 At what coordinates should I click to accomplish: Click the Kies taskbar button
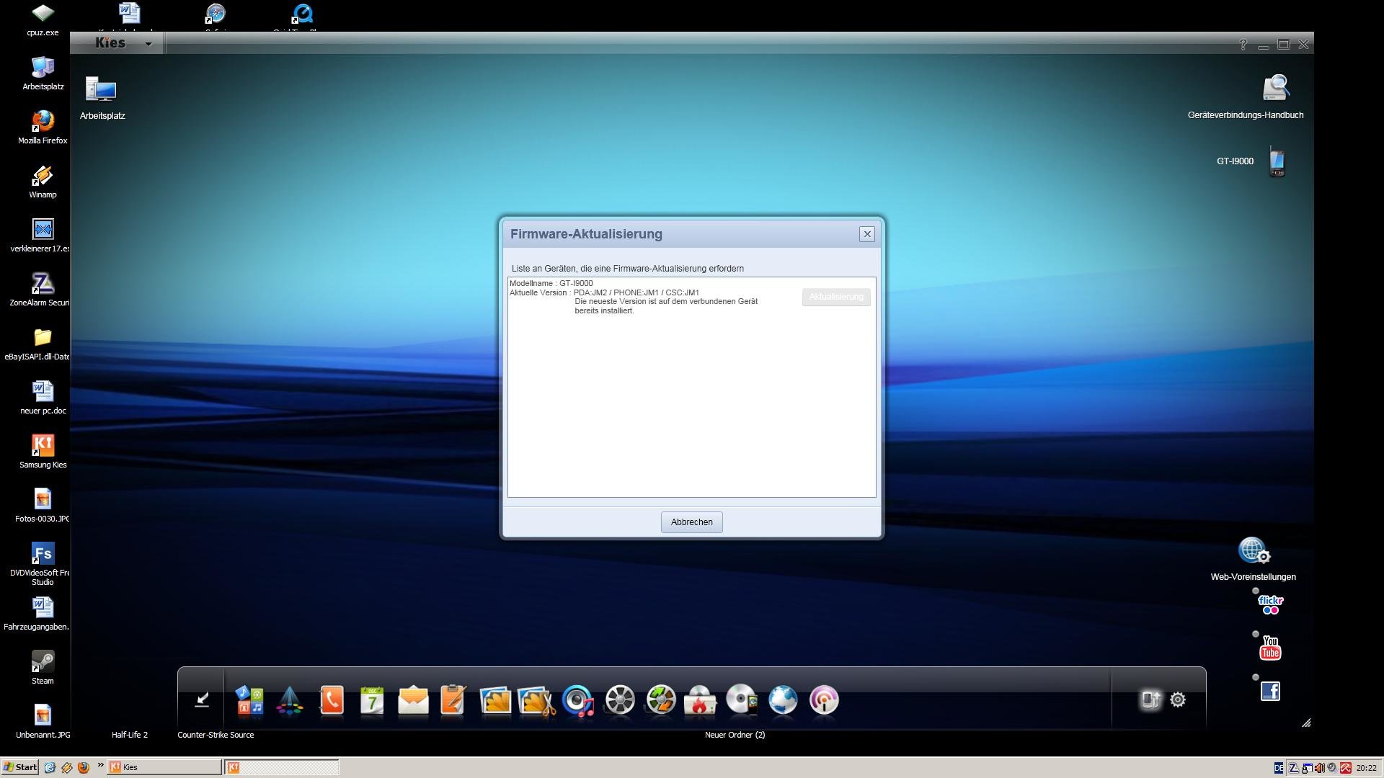coord(164,767)
